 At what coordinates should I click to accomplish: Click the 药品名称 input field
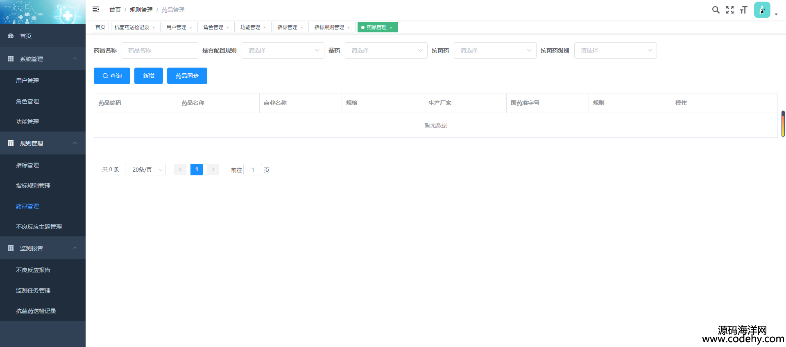click(x=160, y=50)
